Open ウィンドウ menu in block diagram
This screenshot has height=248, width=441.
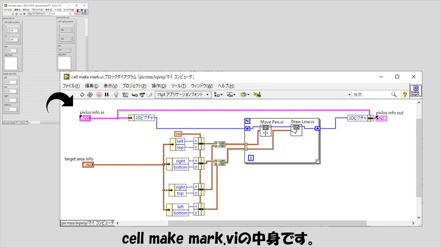tap(202, 86)
